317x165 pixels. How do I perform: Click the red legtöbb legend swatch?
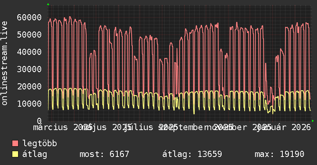click(15, 144)
